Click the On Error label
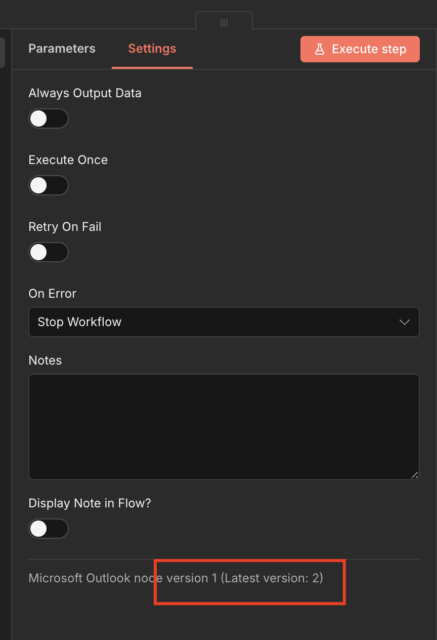The width and height of the screenshot is (437, 640). point(53,294)
